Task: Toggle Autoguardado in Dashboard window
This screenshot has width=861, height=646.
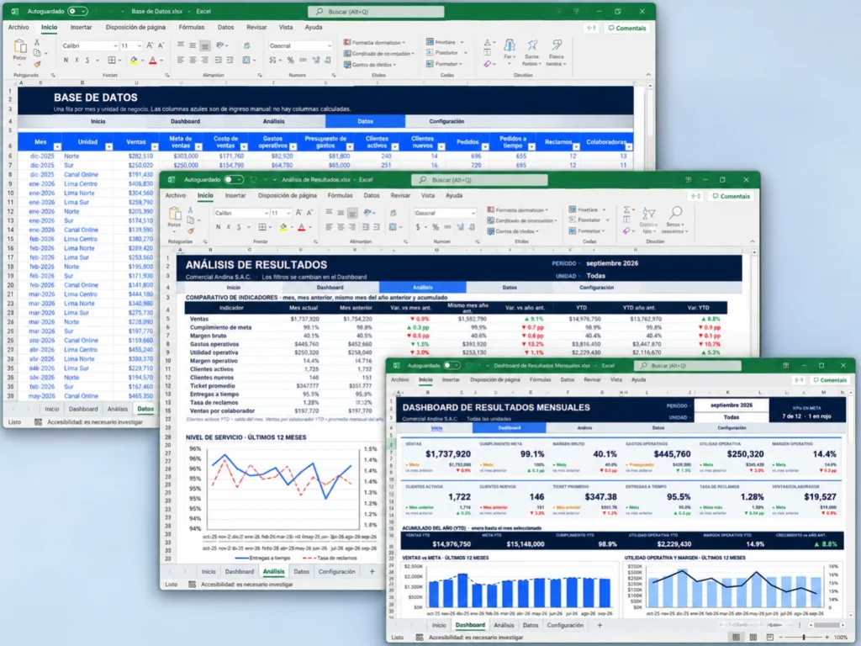Action: (452, 365)
